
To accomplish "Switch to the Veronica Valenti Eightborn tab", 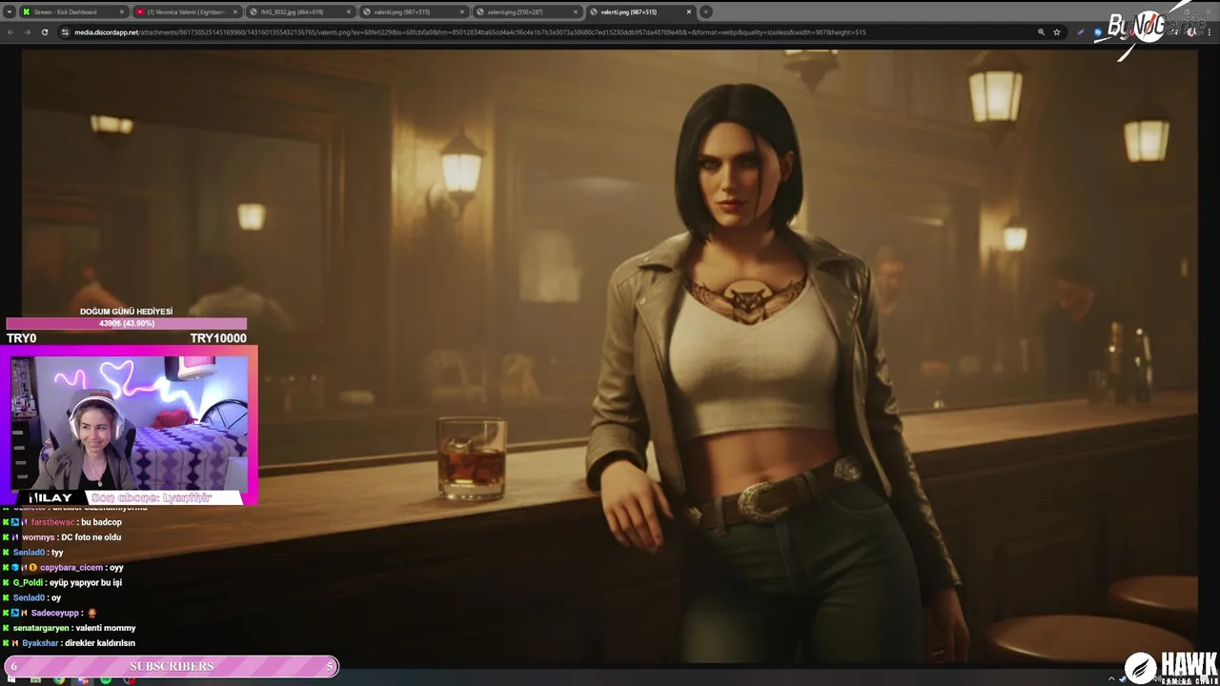I will [x=186, y=12].
